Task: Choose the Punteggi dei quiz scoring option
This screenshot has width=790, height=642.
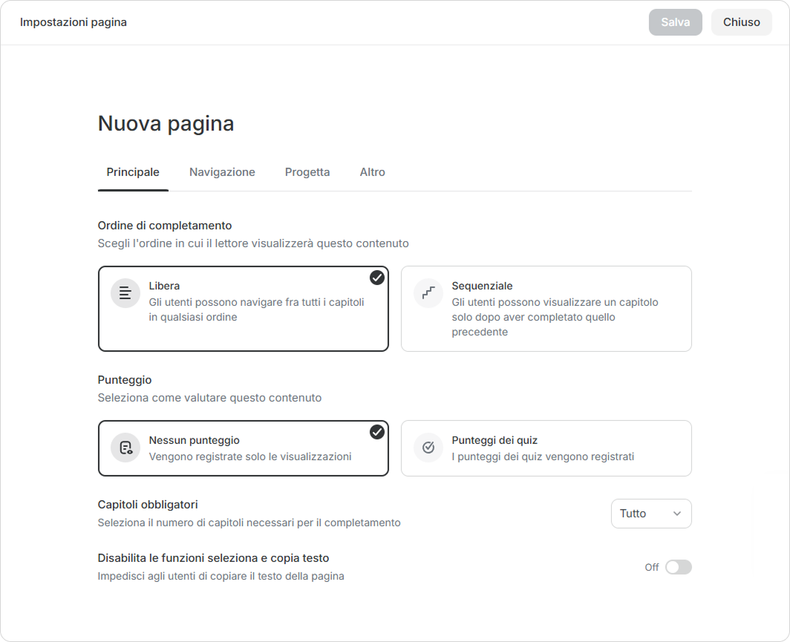Action: tap(546, 448)
